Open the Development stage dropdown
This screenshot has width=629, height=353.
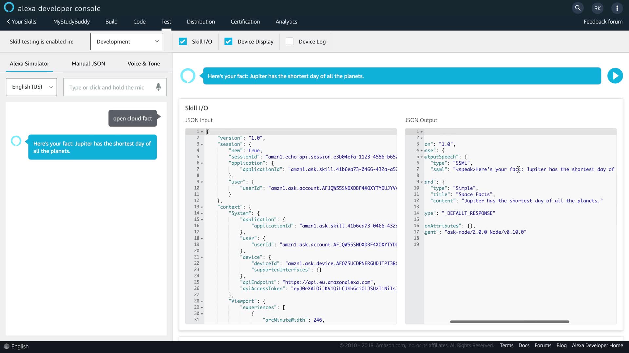127,42
